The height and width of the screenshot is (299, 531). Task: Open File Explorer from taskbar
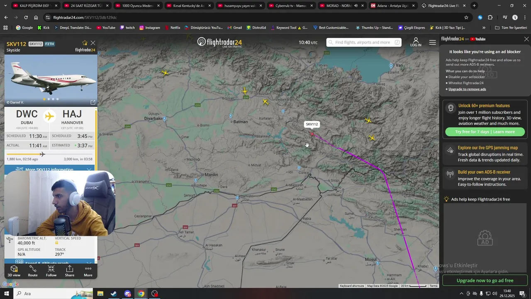click(x=100, y=294)
